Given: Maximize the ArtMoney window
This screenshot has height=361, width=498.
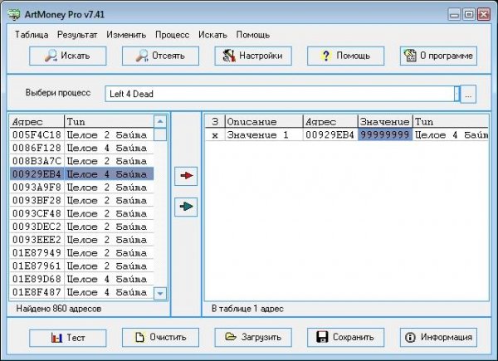Looking at the screenshot, I should (x=469, y=14).
